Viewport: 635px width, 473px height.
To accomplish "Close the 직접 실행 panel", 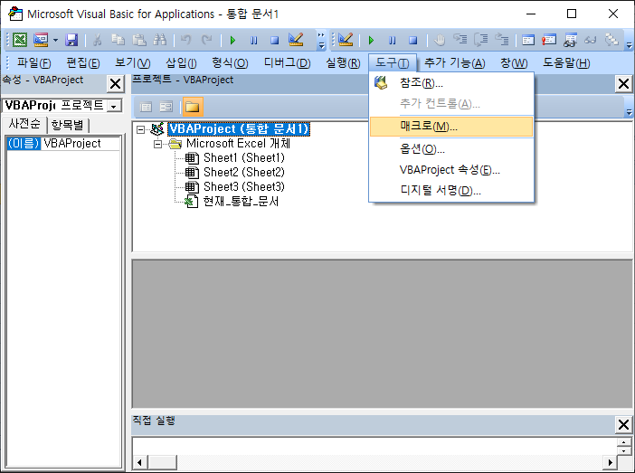I will point(623,424).
